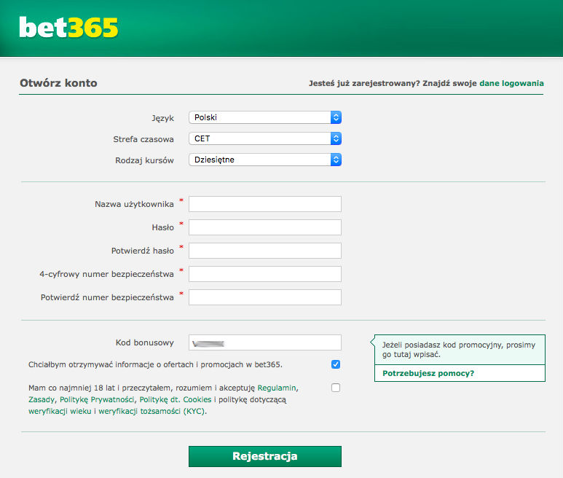The height and width of the screenshot is (478, 563).
Task: Open the Język language dropdown
Action: [x=265, y=117]
